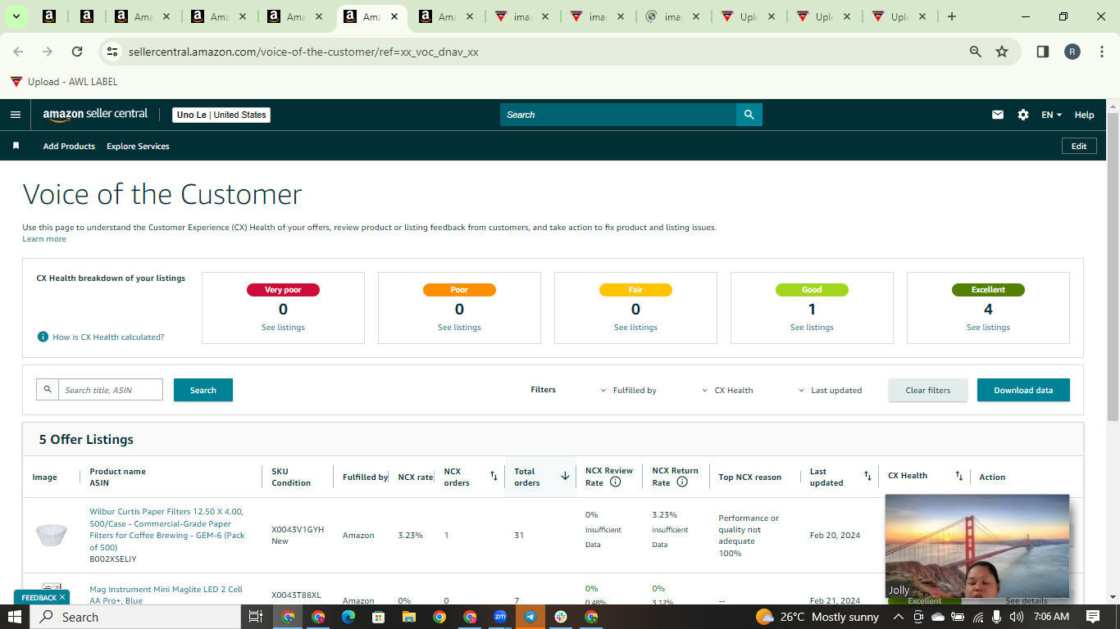Open the Uno Le United States account switcher
The image size is (1120, 629).
click(221, 115)
